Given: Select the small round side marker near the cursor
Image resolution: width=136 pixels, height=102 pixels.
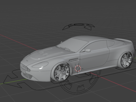Looking at the screenshot, I should click(75, 64).
